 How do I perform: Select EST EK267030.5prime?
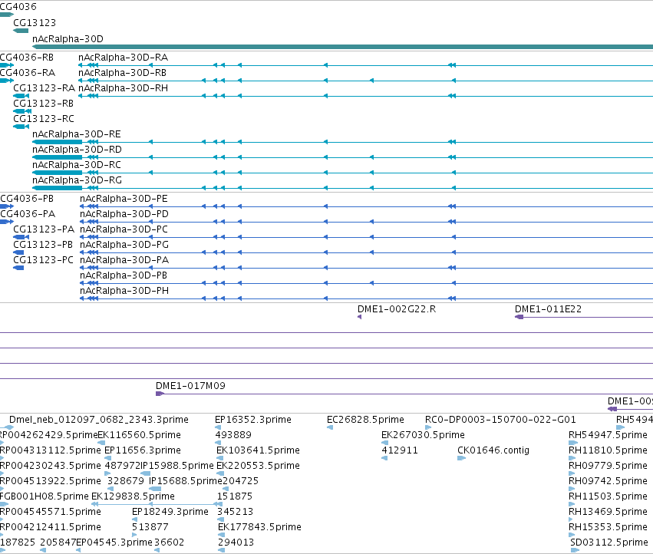point(423,435)
